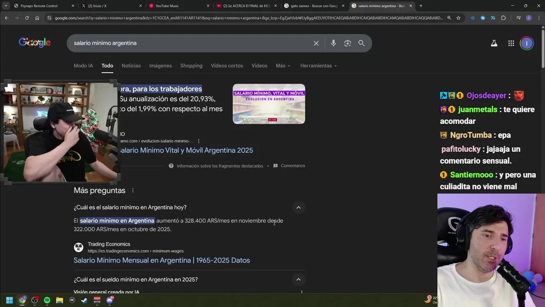
Task: Collapse the salario mínimo en Argentina hoy question
Action: tap(298, 208)
